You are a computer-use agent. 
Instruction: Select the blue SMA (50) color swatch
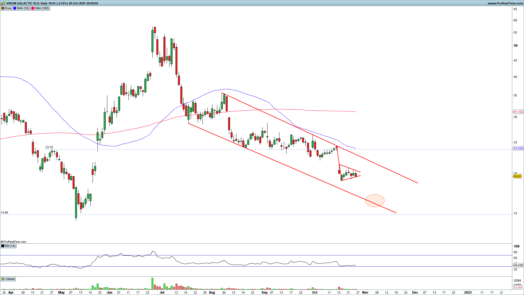15,8
